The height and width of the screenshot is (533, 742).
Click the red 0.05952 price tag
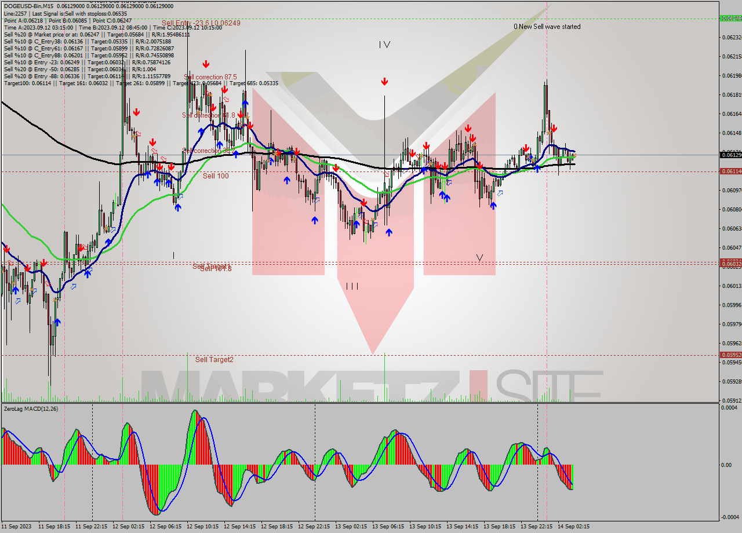click(730, 355)
